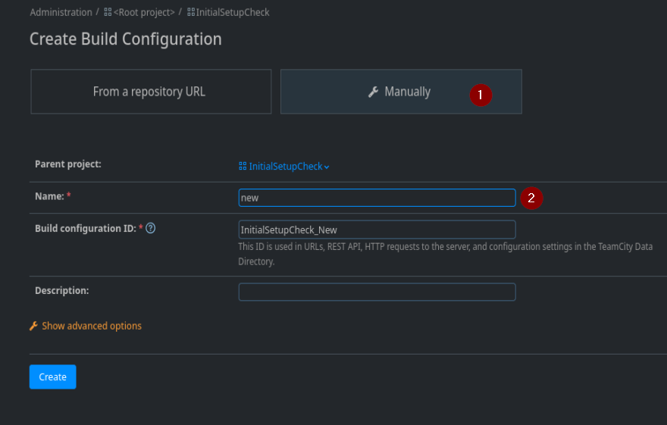The width and height of the screenshot is (667, 425).
Task: Select From a repository URL option
Action: (151, 92)
